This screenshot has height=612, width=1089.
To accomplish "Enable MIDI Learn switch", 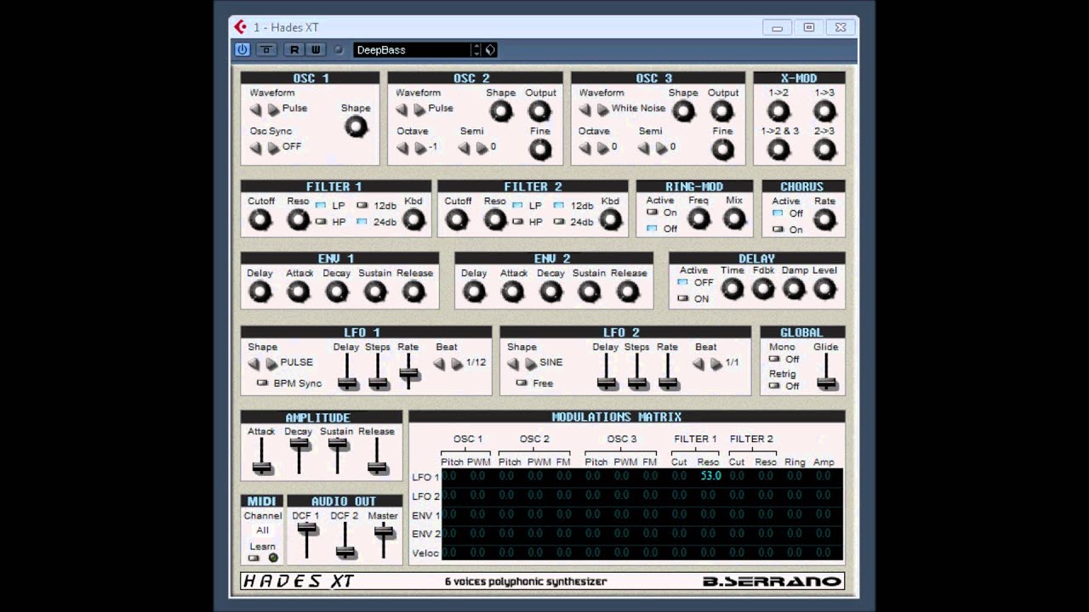I will click(x=254, y=558).
